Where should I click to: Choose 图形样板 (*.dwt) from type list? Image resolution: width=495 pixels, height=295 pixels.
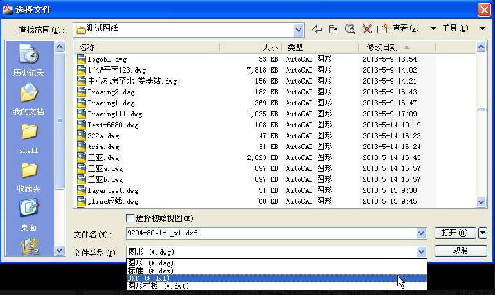pos(276,286)
